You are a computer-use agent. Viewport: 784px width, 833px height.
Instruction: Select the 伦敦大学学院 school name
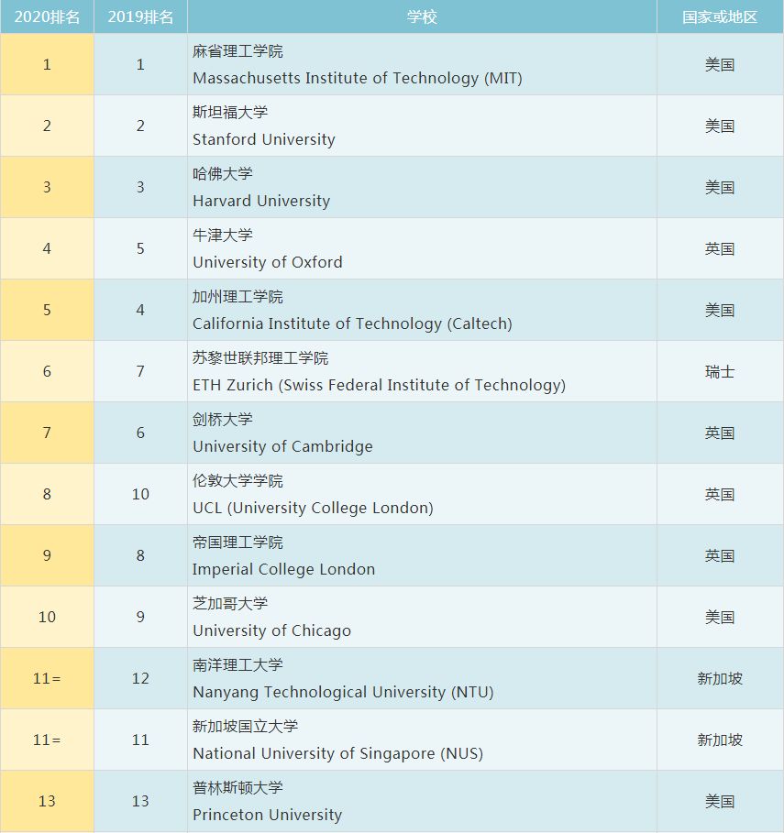[x=237, y=480]
